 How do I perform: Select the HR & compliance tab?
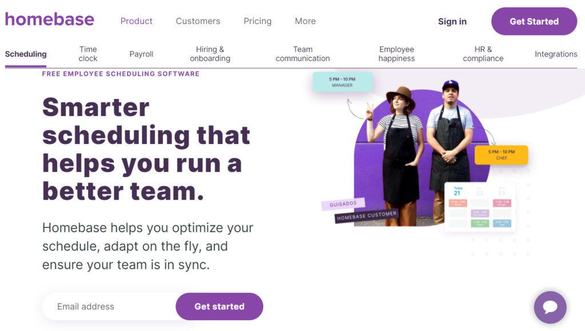(x=483, y=54)
